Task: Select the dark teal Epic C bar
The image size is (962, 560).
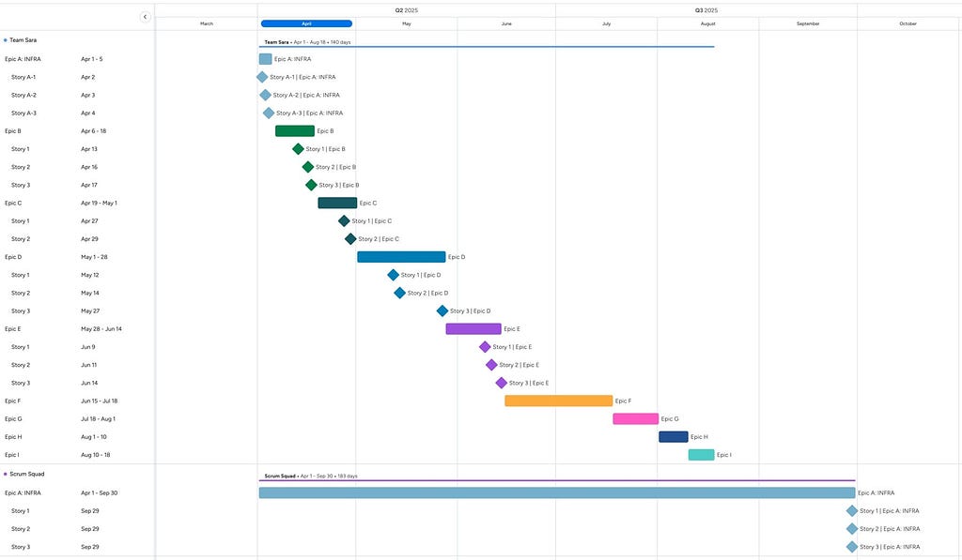Action: pos(337,203)
